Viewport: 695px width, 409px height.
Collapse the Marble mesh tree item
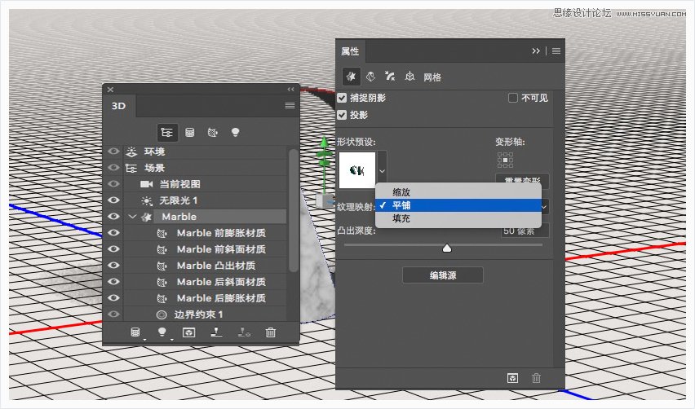132,217
